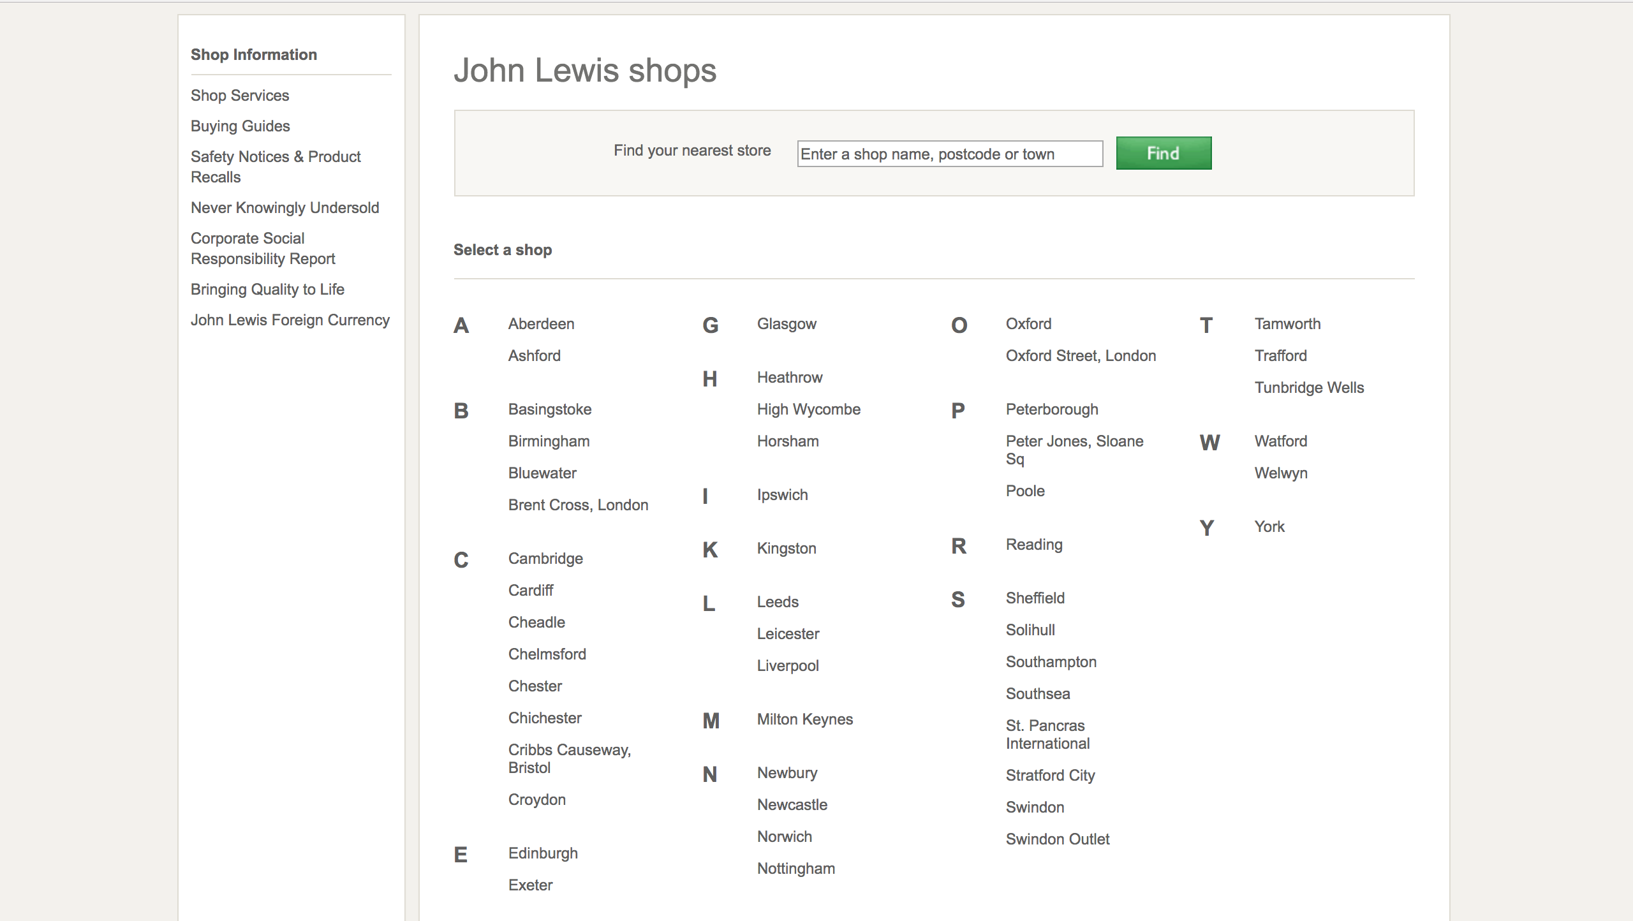Screen dimensions: 1633x921
Task: Choose the Norwich shop
Action: [785, 837]
